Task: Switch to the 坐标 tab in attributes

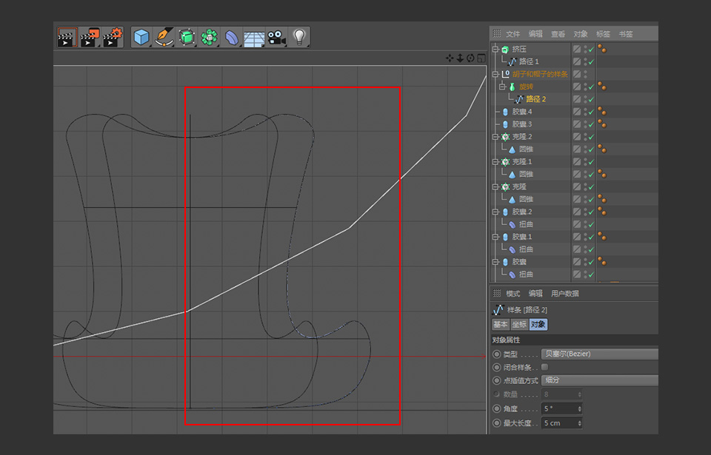Action: tap(518, 324)
